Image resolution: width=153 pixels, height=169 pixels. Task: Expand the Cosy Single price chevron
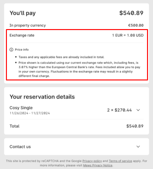pyautogui.click(x=138, y=110)
